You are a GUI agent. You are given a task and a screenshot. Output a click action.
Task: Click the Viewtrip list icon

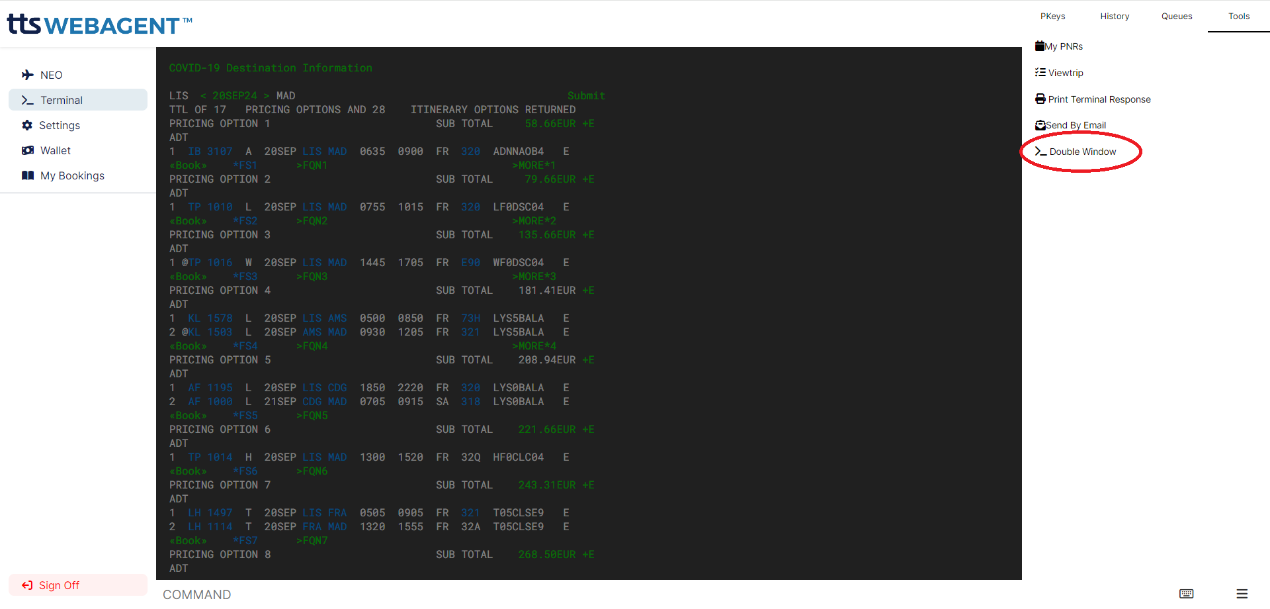[1040, 72]
